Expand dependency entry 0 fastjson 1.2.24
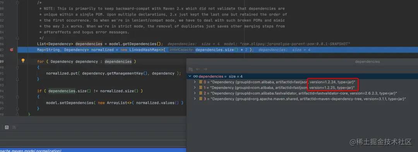The width and height of the screenshot is (418, 152). (x=195, y=82)
